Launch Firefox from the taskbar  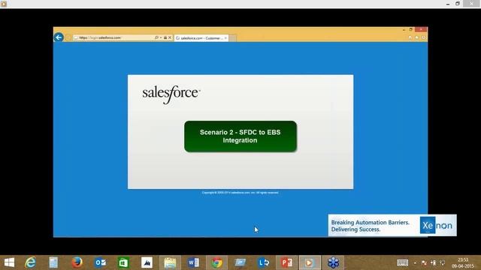pyautogui.click(x=77, y=262)
